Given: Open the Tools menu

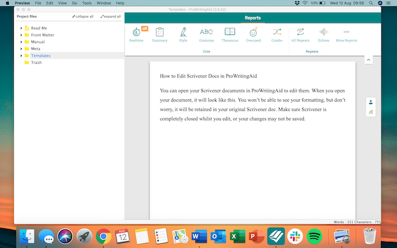Looking at the screenshot, I should pyautogui.click(x=87, y=3).
